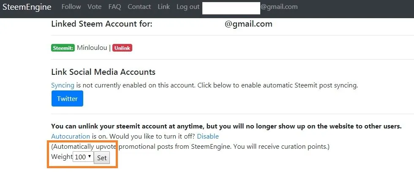This screenshot has width=414, height=172.
Task: Select the Link navbar item
Action: (x=164, y=7)
